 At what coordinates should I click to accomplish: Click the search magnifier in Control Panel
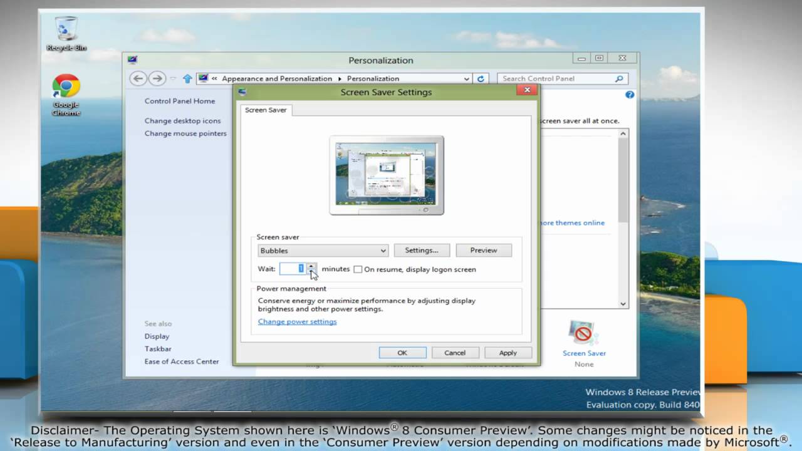point(619,78)
